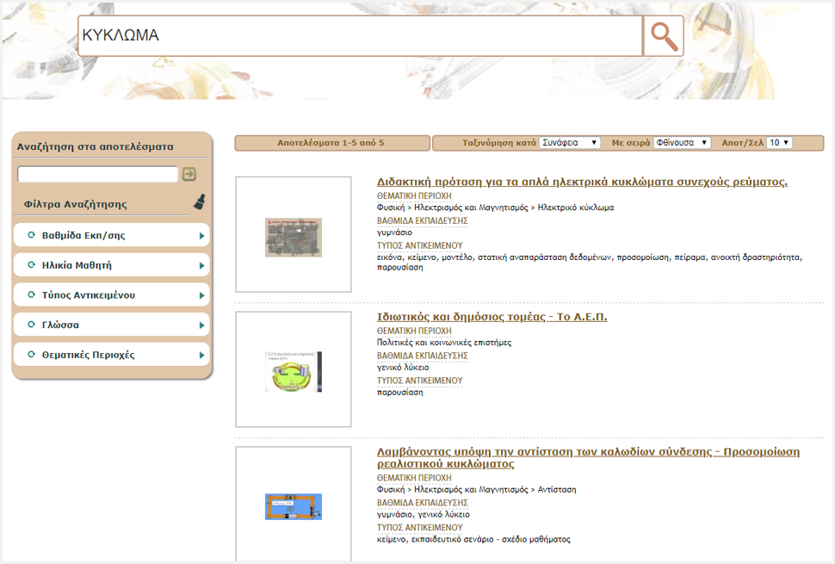Screen dimensions: 835x564
Task: Open the Διδακτική πρόταση electric circuits result link
Action: pyautogui.click(x=582, y=182)
